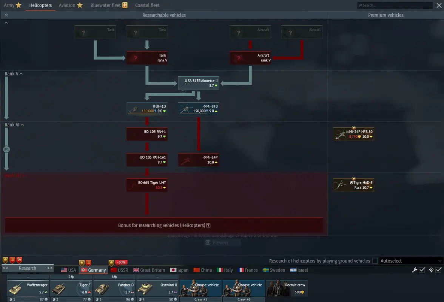Screen dimensions: 444x302
Task: Select BO 105 PAH-1A1 helicopter
Action: 147,160
